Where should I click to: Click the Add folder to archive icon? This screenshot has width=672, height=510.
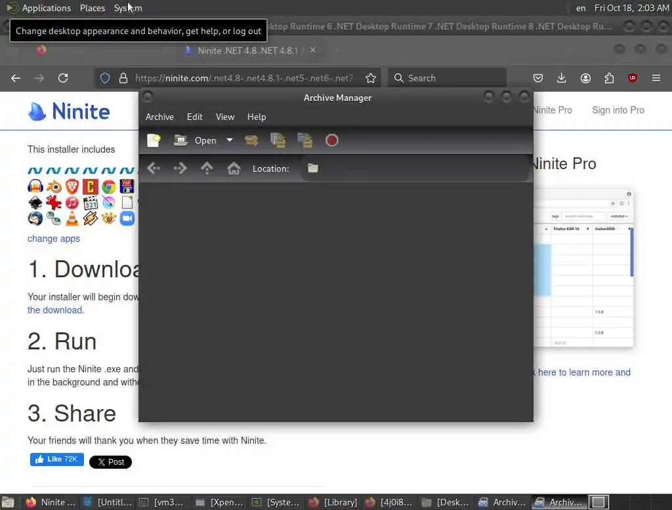(x=304, y=140)
